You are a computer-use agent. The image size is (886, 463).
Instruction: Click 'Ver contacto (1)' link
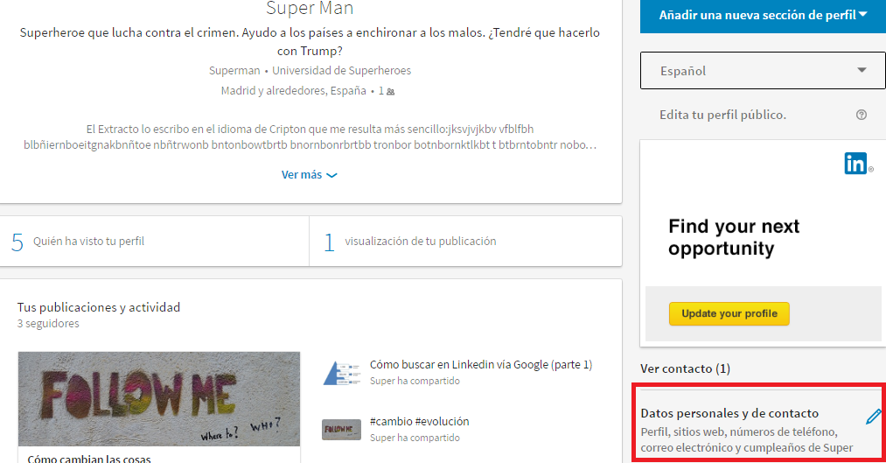tap(685, 368)
